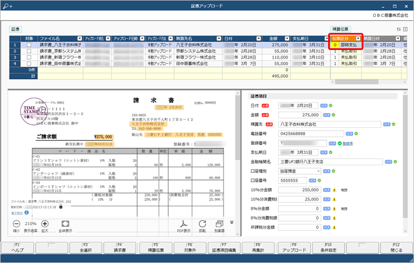This screenshot has height=263, width=414.
Task: Click the 全体表示 fit-to-view icon
Action: click(x=65, y=224)
